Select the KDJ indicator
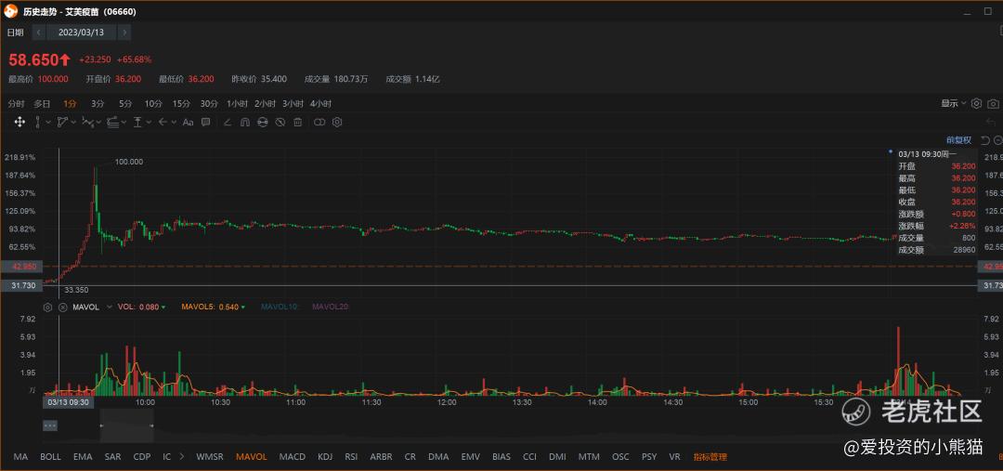Image resolution: width=1003 pixels, height=471 pixels. [x=325, y=457]
